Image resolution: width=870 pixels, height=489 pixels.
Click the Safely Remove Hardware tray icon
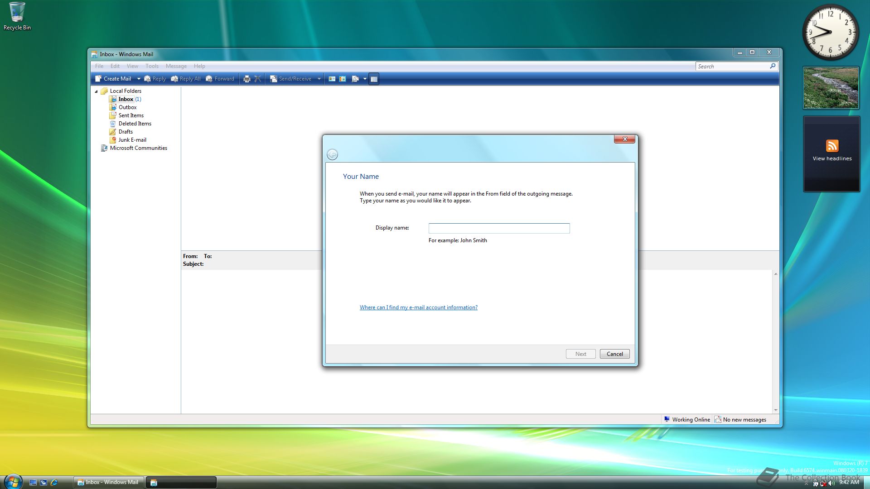(x=815, y=483)
